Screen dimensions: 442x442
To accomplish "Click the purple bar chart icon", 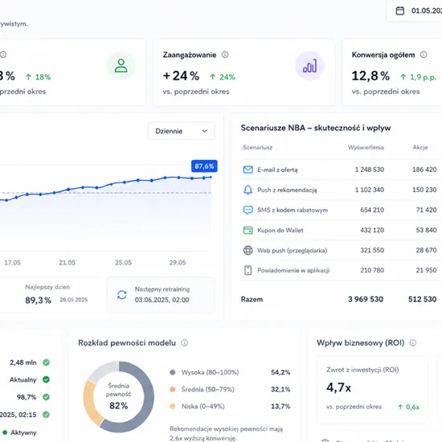I will point(309,66).
